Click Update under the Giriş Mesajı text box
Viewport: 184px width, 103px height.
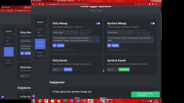(x=61, y=45)
